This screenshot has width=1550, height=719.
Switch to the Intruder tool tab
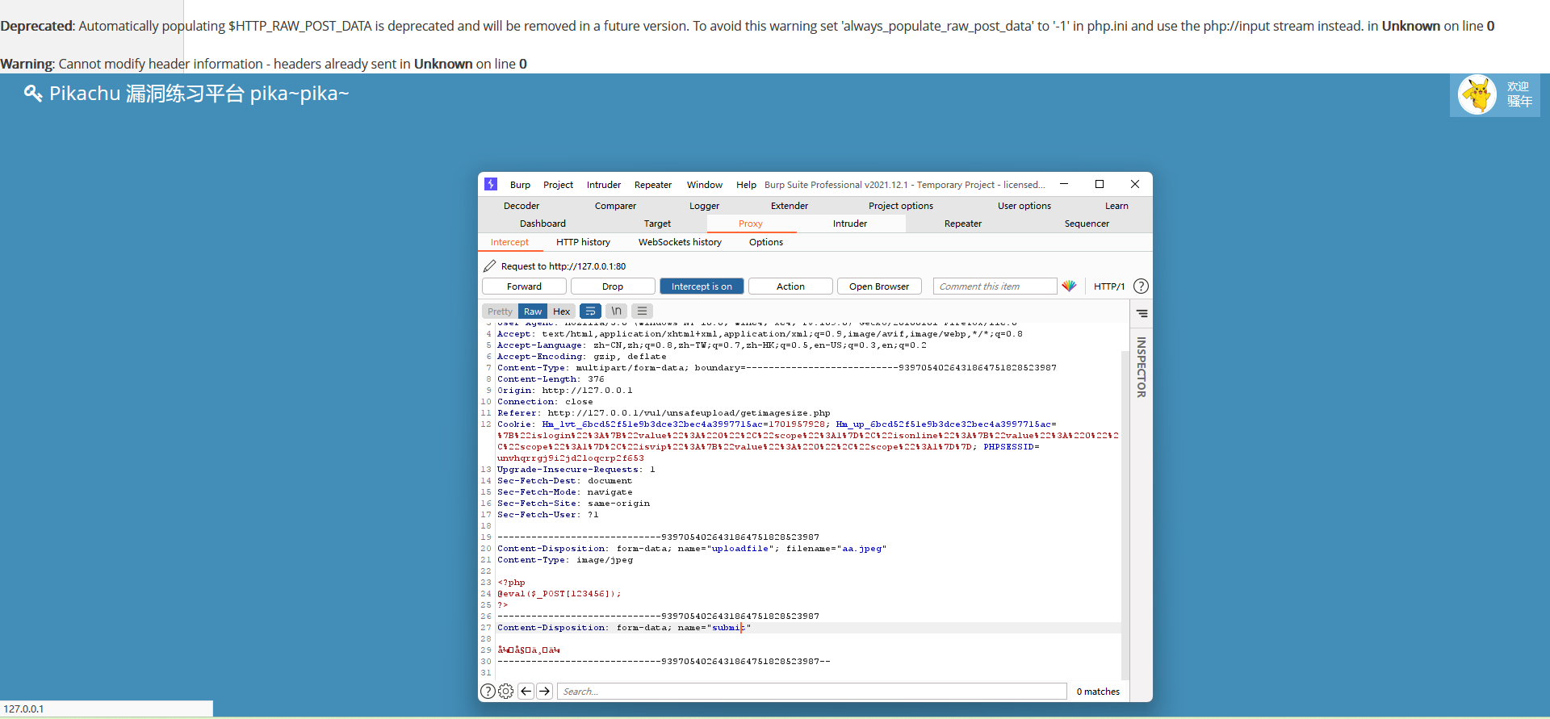[x=850, y=224]
